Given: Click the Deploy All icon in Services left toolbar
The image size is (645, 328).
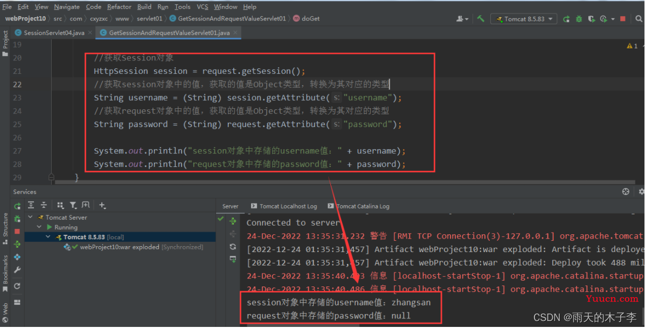Looking at the screenshot, I should coord(17,244).
